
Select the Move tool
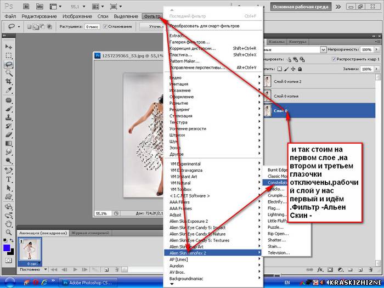(x=9, y=47)
